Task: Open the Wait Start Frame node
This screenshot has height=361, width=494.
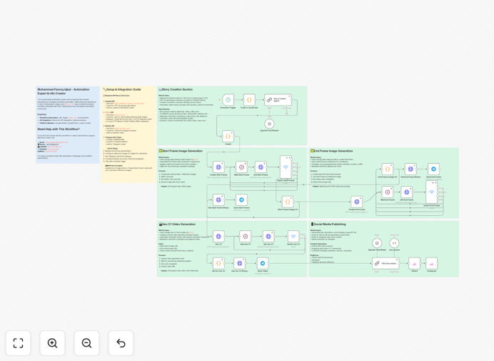Action: 241,167
